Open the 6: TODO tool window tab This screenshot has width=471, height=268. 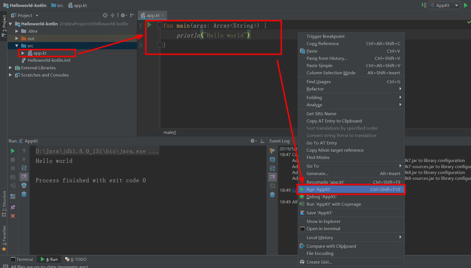click(76, 259)
